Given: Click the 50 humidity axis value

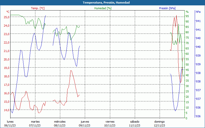Looking at the screenshot, I should [187, 65].
